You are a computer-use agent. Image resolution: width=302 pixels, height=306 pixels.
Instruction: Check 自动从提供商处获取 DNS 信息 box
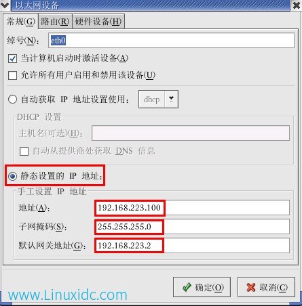coord(24,151)
